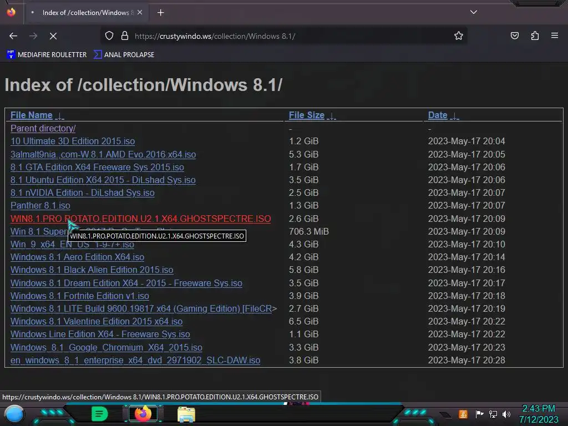
Task: Close the Index of /collection tab
Action: (x=139, y=12)
